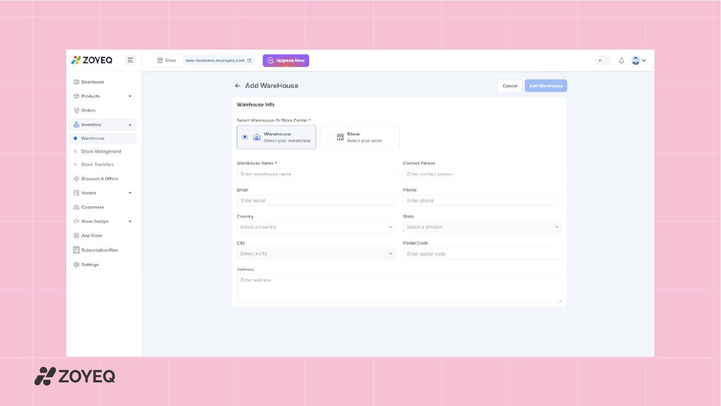
Task: Open the external link icon next to shop URL
Action: coord(249,61)
